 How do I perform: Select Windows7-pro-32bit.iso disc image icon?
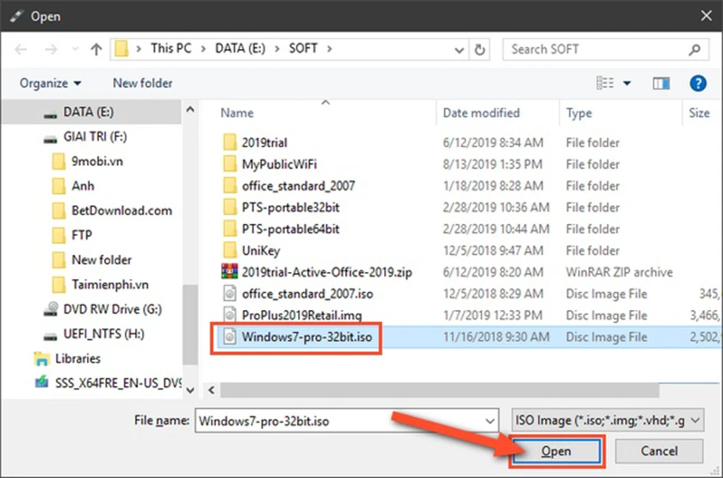click(x=230, y=337)
